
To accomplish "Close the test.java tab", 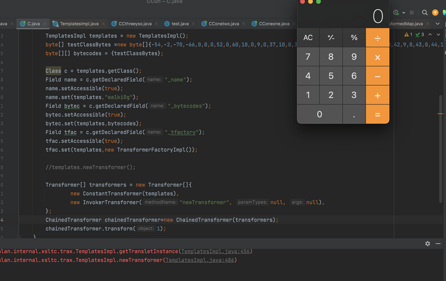I will point(194,24).
